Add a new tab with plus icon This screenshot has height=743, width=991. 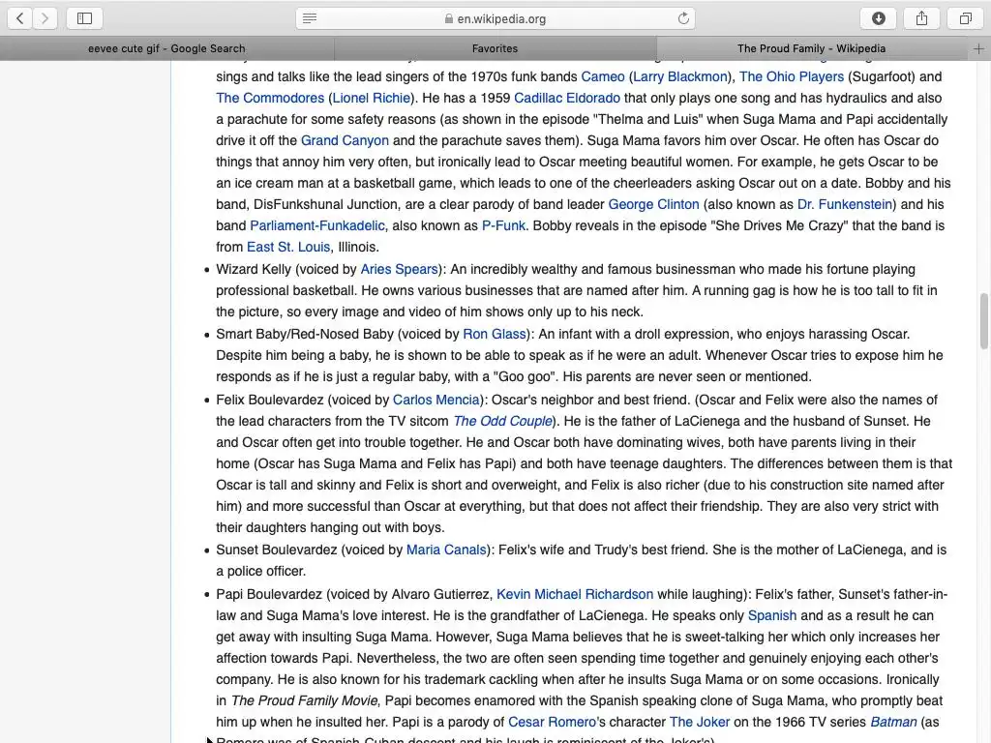pos(978,48)
